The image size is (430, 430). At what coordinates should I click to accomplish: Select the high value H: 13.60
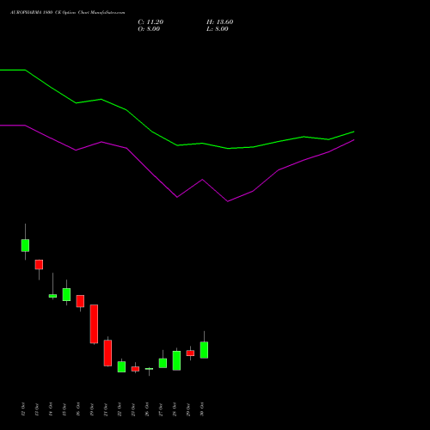[x=219, y=21]
